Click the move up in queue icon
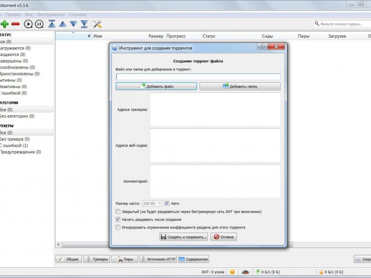Screen dimensions: 371x278 (x=63, y=24)
